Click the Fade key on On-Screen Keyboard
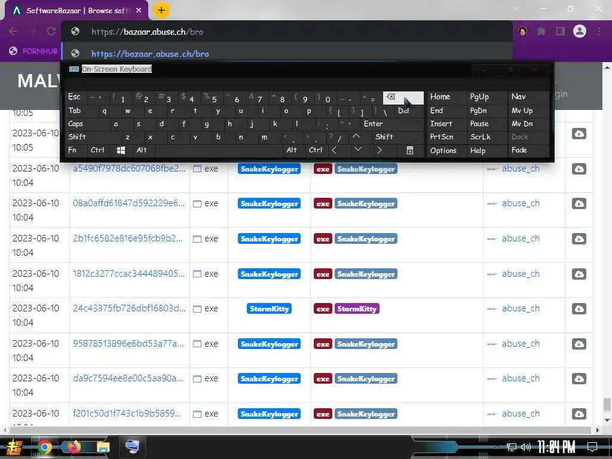 pyautogui.click(x=528, y=150)
